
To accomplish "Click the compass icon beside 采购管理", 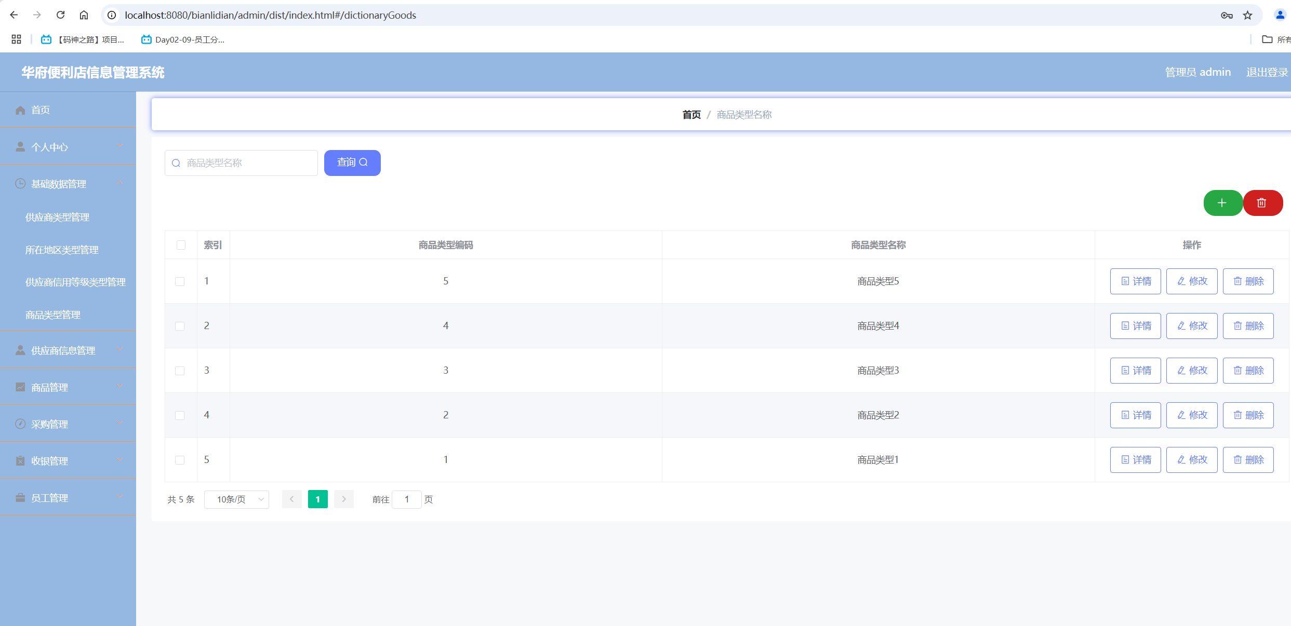I will [20, 424].
